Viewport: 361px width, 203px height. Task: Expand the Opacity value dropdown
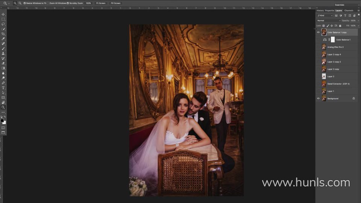click(358, 20)
